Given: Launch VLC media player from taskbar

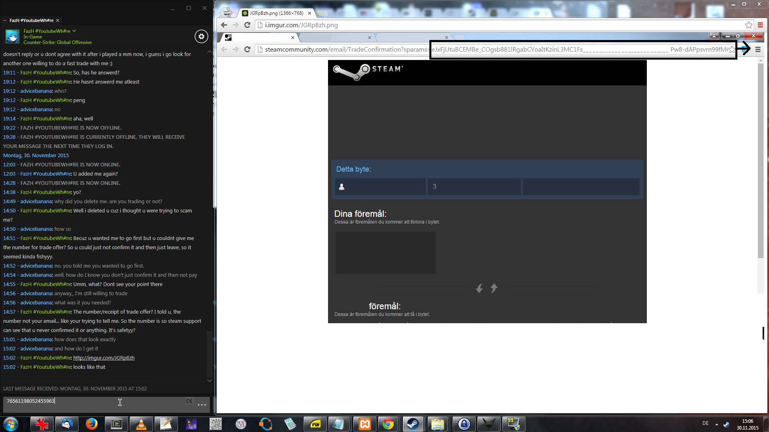Looking at the screenshot, I should point(141,424).
